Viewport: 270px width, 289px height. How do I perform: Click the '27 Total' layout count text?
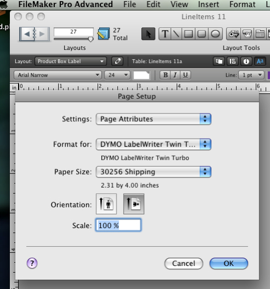point(120,34)
